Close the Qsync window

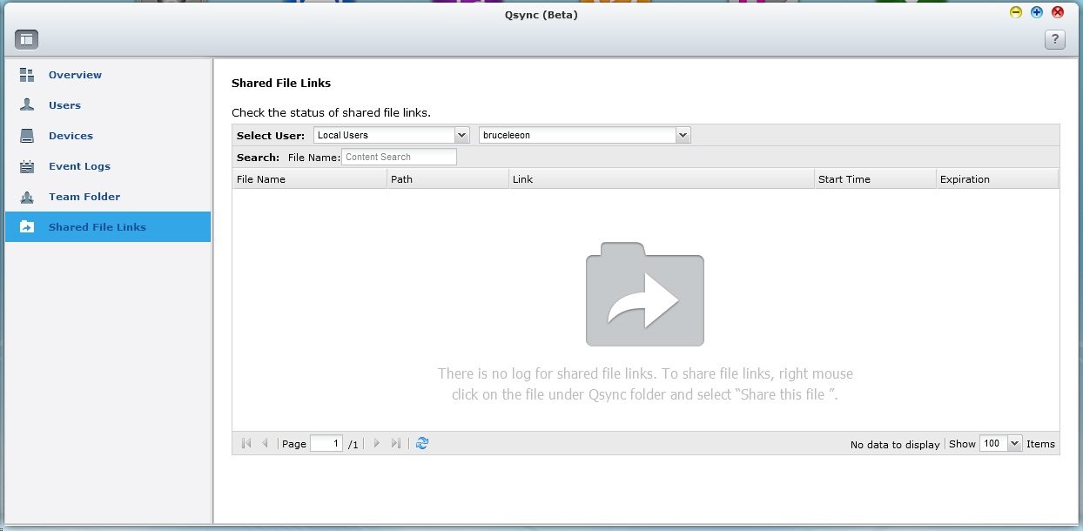pyautogui.click(x=1058, y=12)
